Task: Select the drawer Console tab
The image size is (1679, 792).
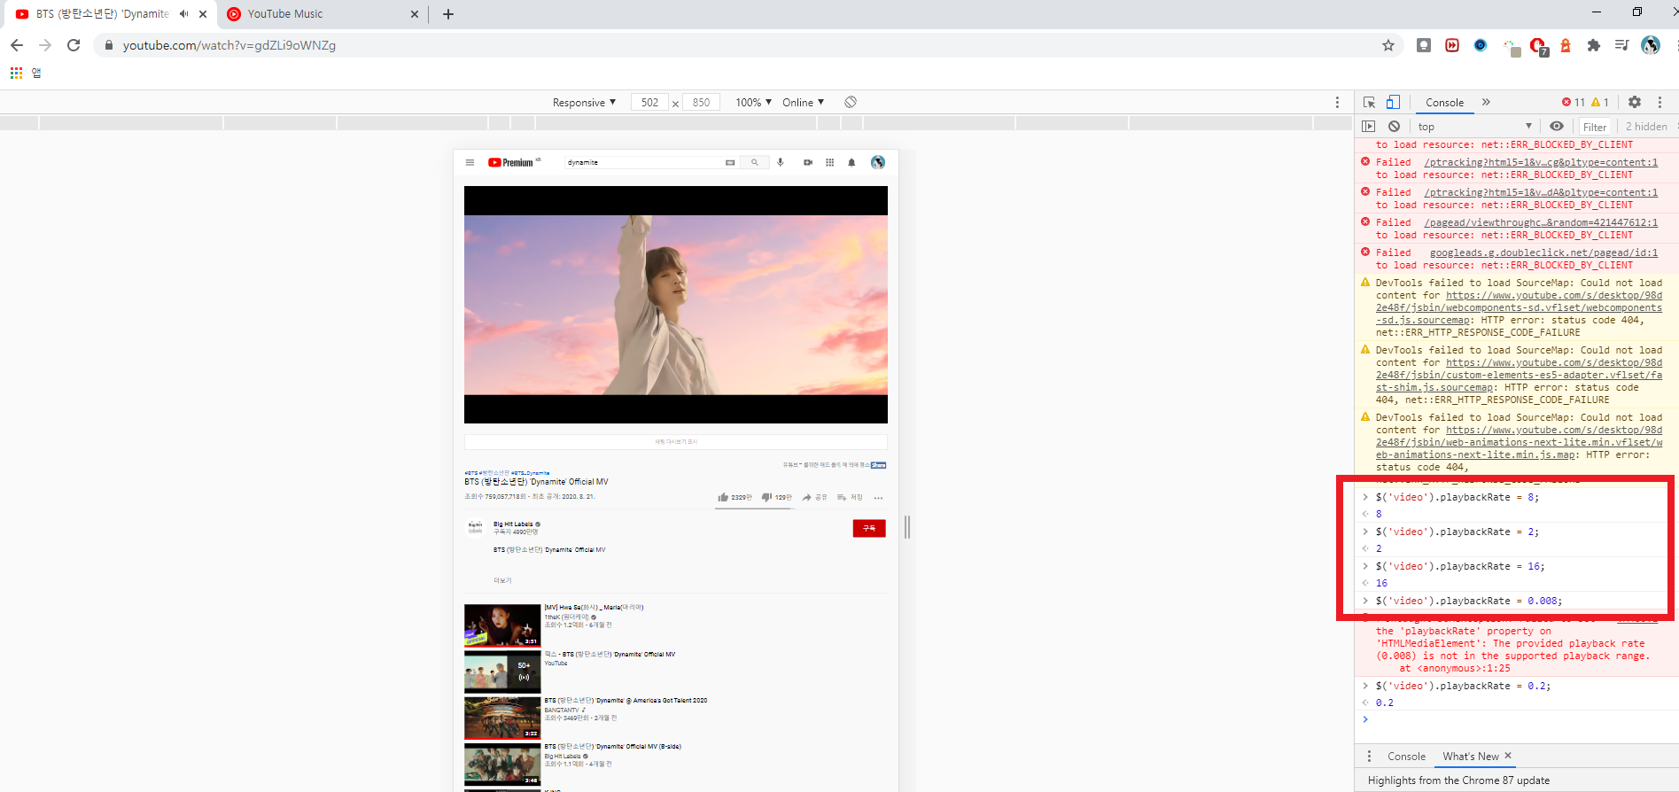Action: coord(1406,757)
